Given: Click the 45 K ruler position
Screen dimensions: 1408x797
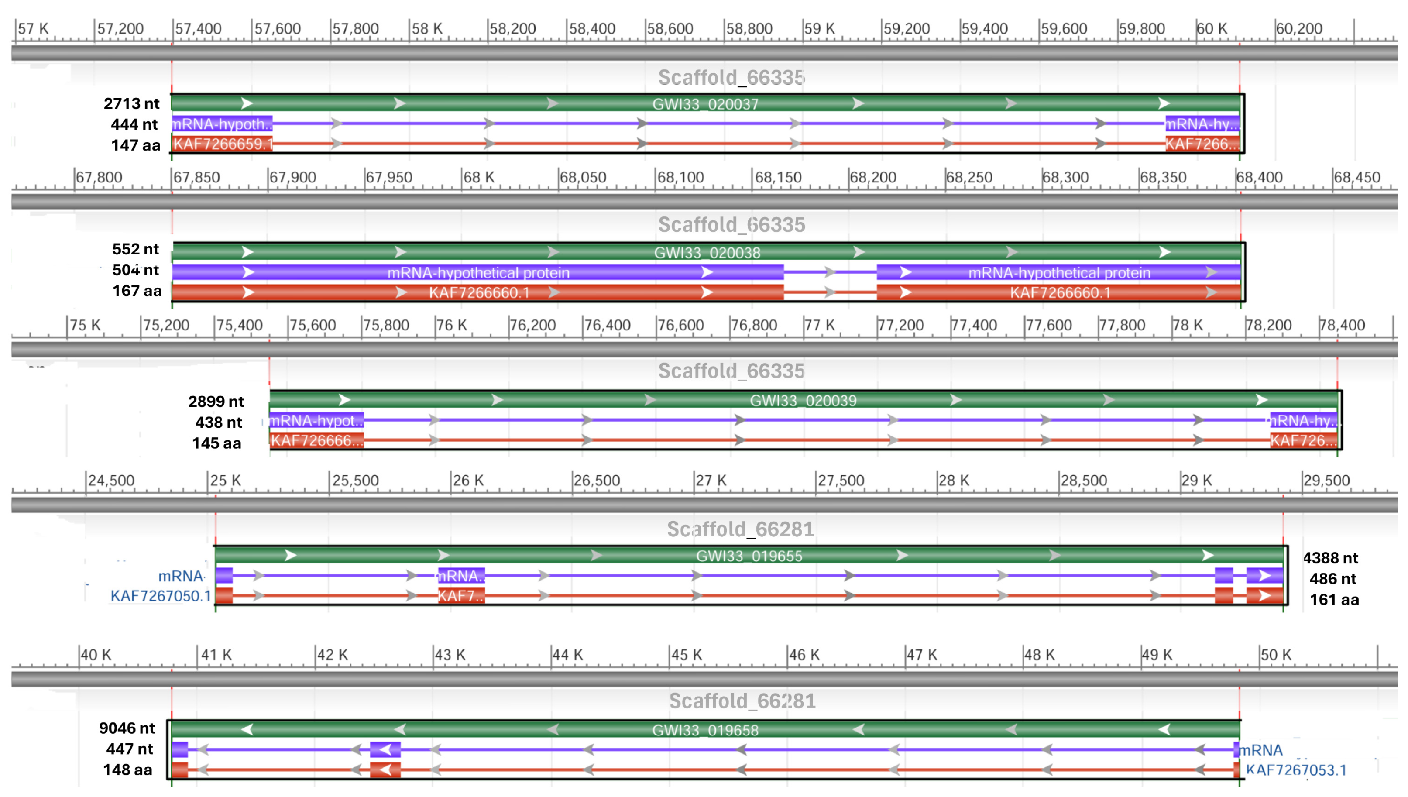Looking at the screenshot, I should pos(686,655).
